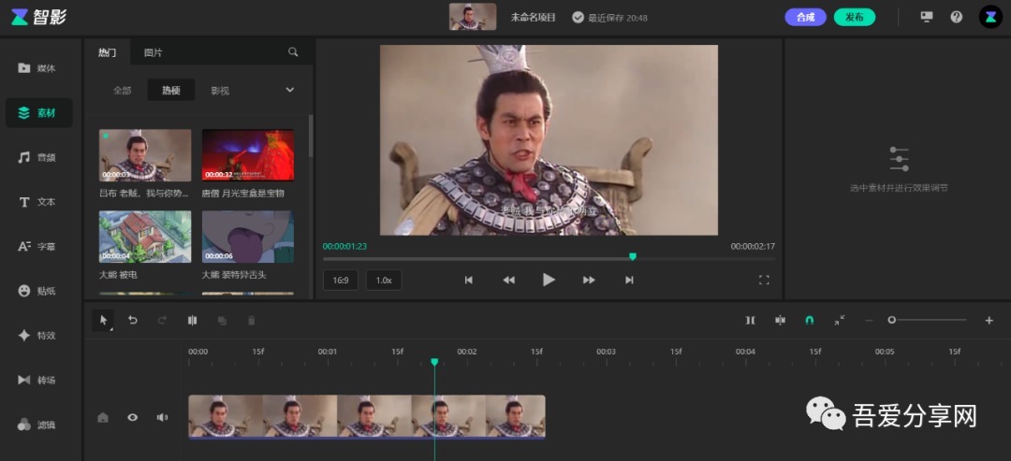This screenshot has width=1011, height=461.
Task: Click the fullscreen preview icon
Action: tap(764, 280)
